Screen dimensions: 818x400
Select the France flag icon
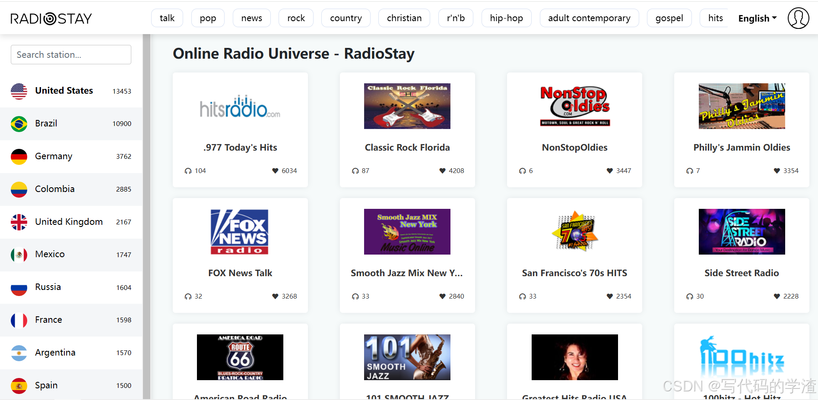point(19,320)
